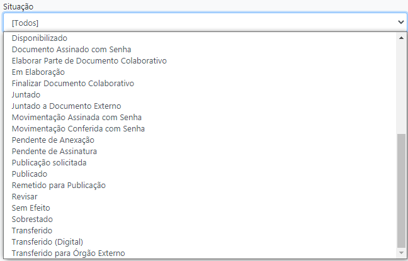The height and width of the screenshot is (261, 408).
Task: Pick Juntado a Documento Externo
Action: (x=66, y=106)
